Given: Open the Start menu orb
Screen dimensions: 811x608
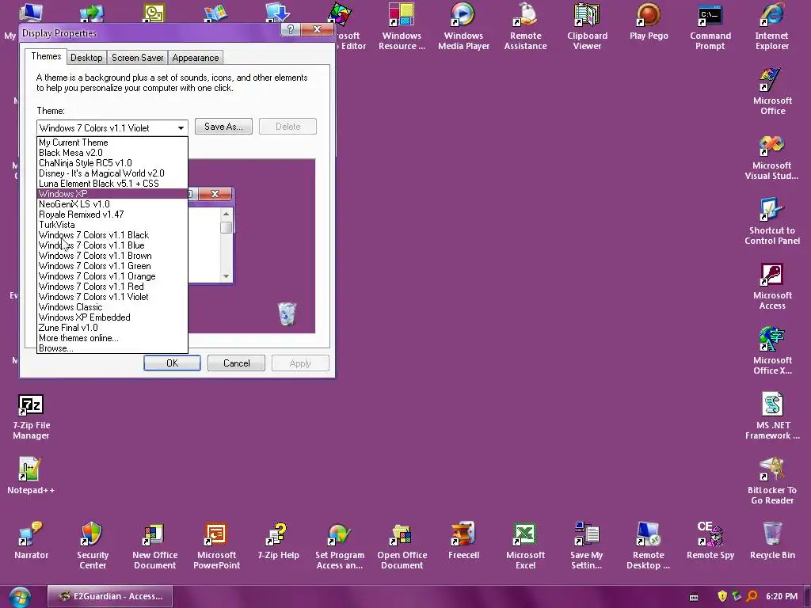Looking at the screenshot, I should tap(20, 597).
